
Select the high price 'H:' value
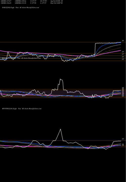[44, 1]
